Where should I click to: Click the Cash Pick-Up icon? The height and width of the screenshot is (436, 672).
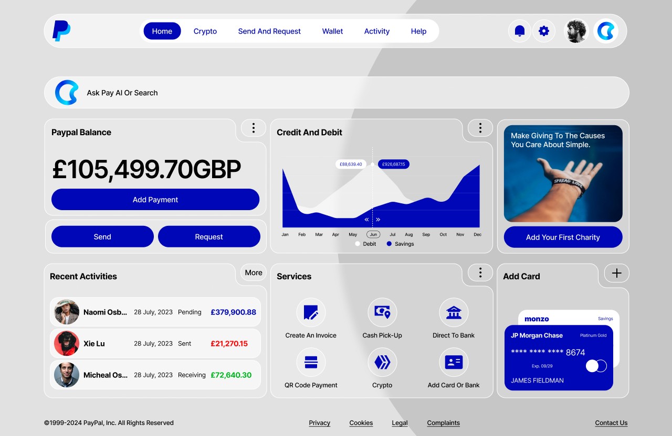382,312
